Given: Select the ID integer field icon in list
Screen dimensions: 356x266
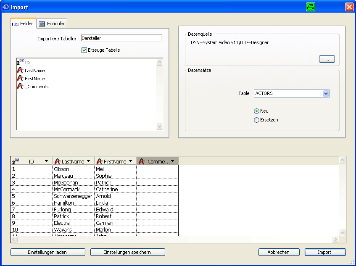Looking at the screenshot, I should click(x=20, y=62).
